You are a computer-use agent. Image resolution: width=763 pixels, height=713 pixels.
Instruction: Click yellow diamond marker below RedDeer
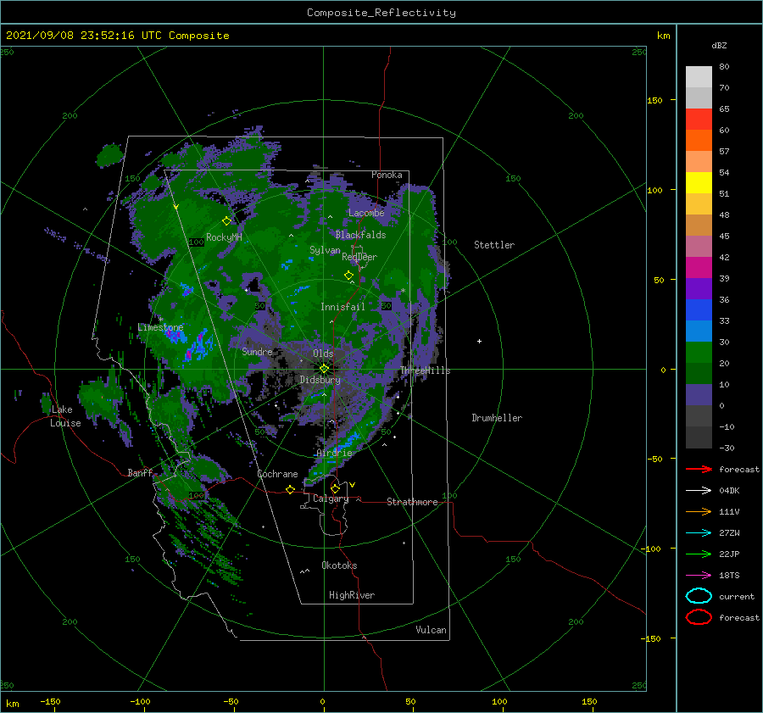pyautogui.click(x=348, y=276)
